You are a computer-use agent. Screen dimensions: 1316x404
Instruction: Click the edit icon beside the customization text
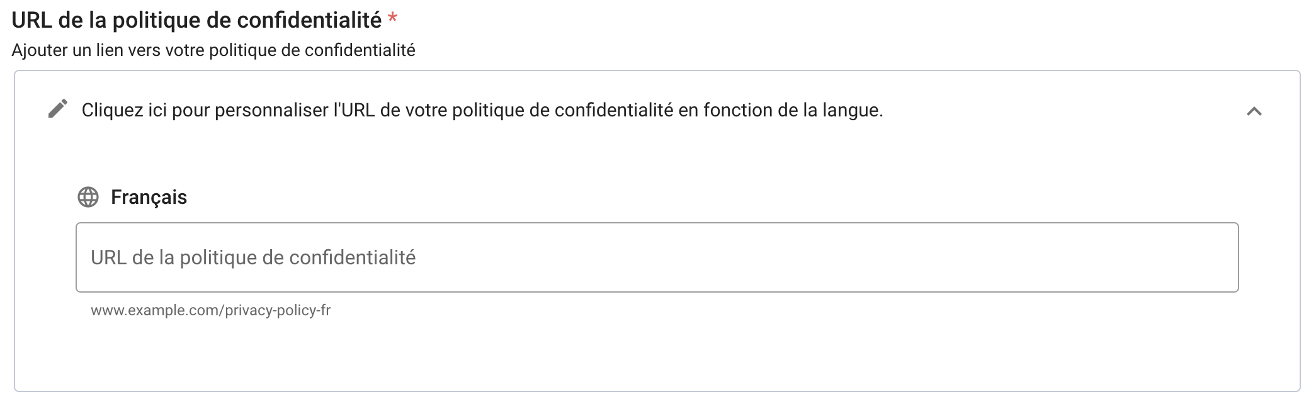[58, 109]
